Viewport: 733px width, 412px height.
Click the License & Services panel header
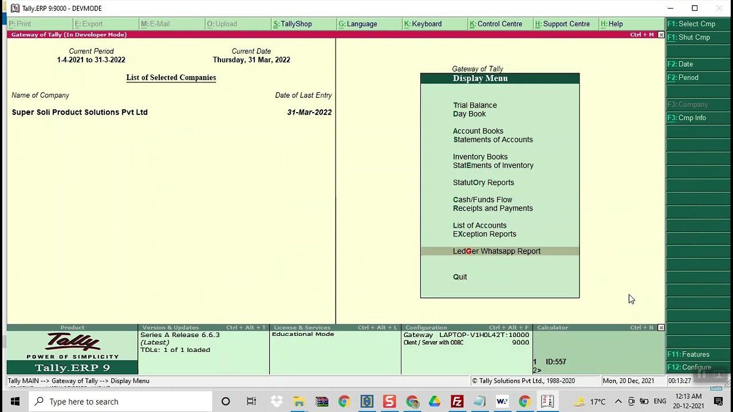click(335, 328)
